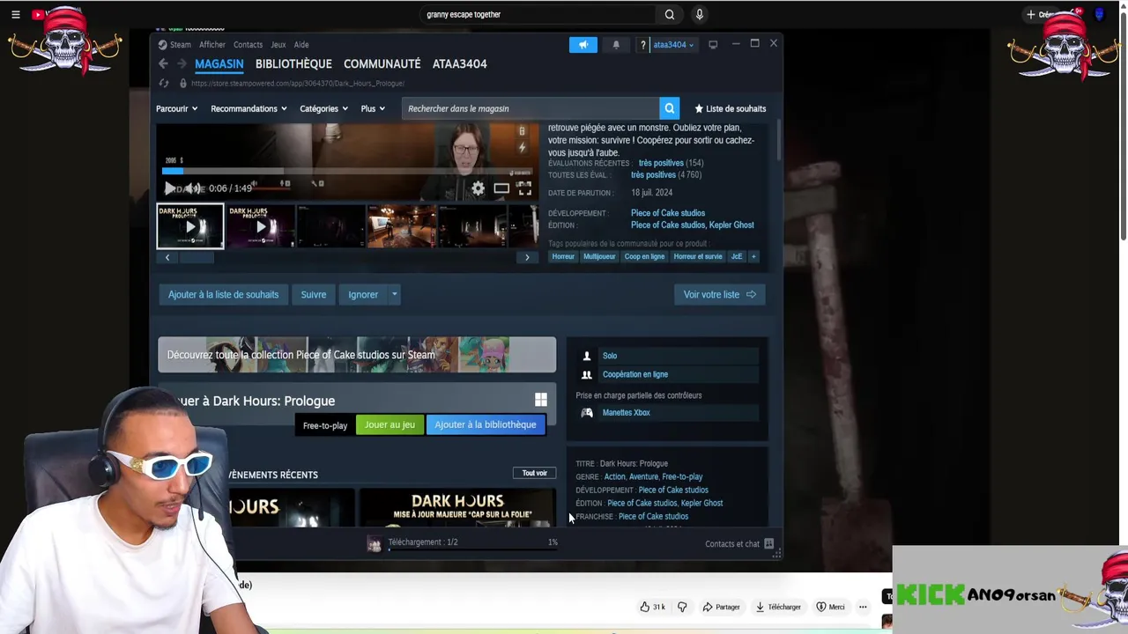Screen dimensions: 1128x634
Task: Expand the Parcourir dropdown
Action: [176, 108]
